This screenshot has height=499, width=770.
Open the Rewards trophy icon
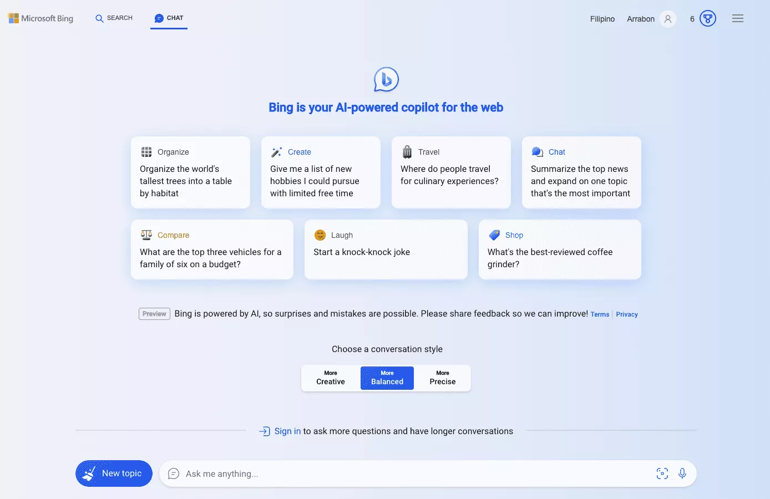click(x=708, y=19)
